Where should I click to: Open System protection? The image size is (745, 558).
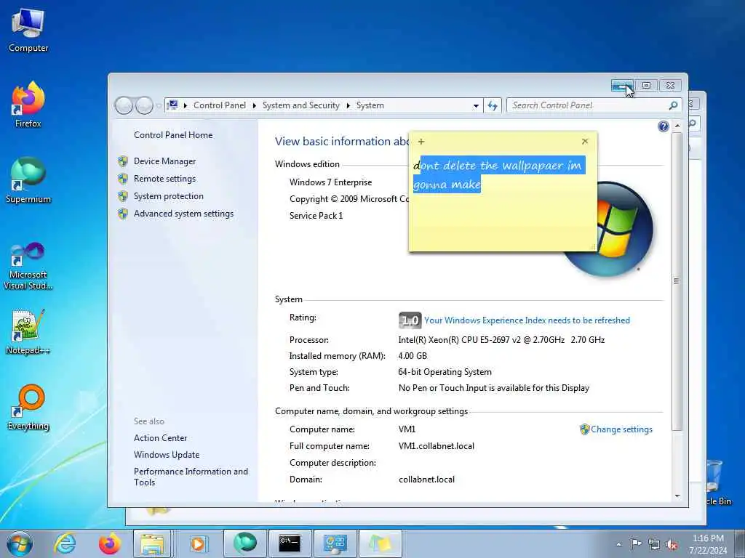tap(168, 196)
